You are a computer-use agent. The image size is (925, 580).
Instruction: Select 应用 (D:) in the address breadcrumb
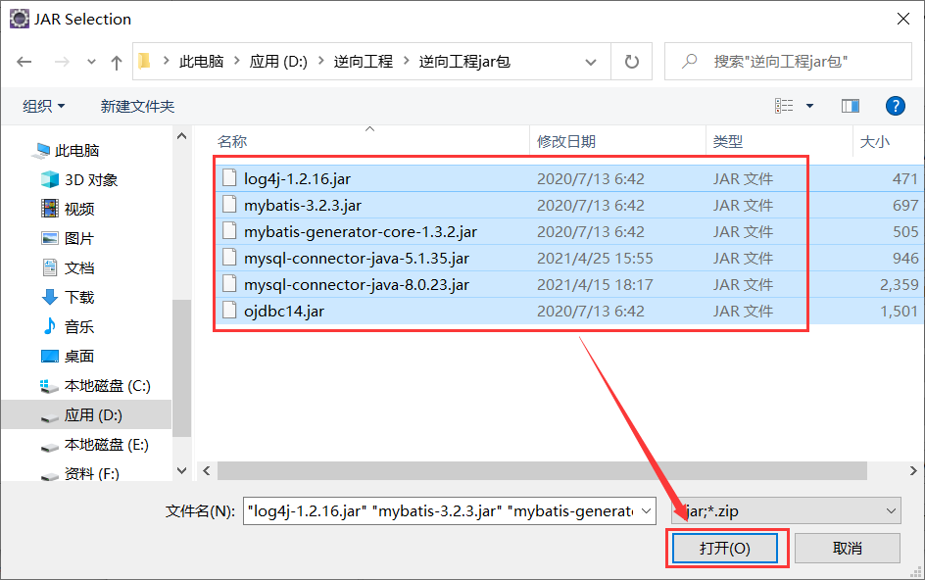pos(278,62)
